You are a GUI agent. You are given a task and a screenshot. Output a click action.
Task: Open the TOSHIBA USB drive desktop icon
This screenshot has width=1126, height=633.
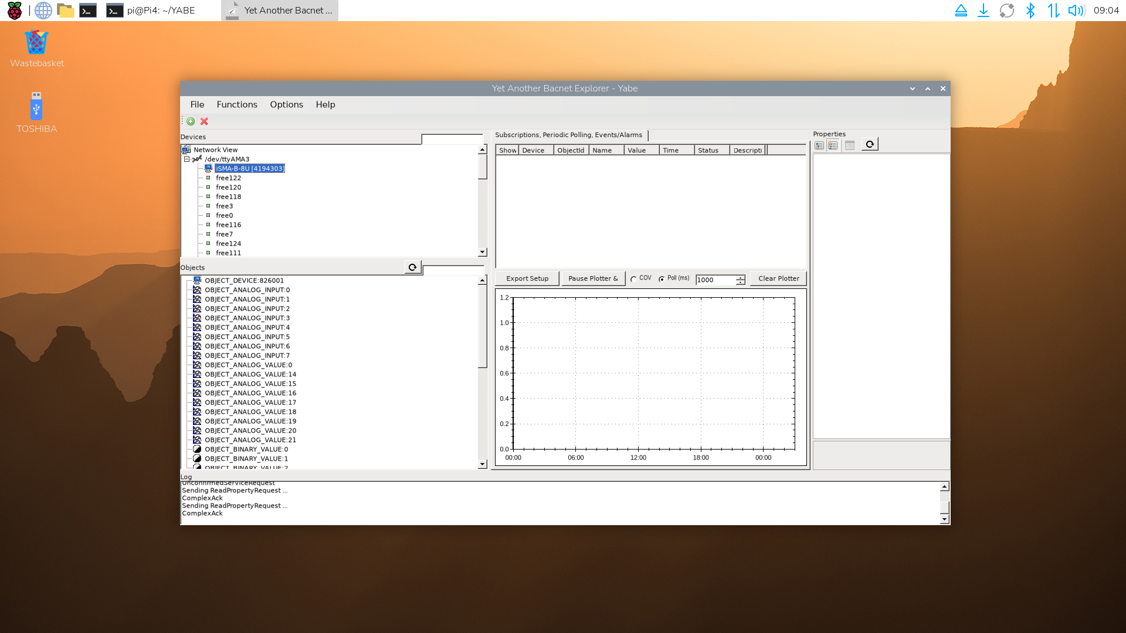click(36, 107)
